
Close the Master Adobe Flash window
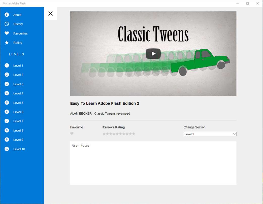pyautogui.click(x=258, y=4)
